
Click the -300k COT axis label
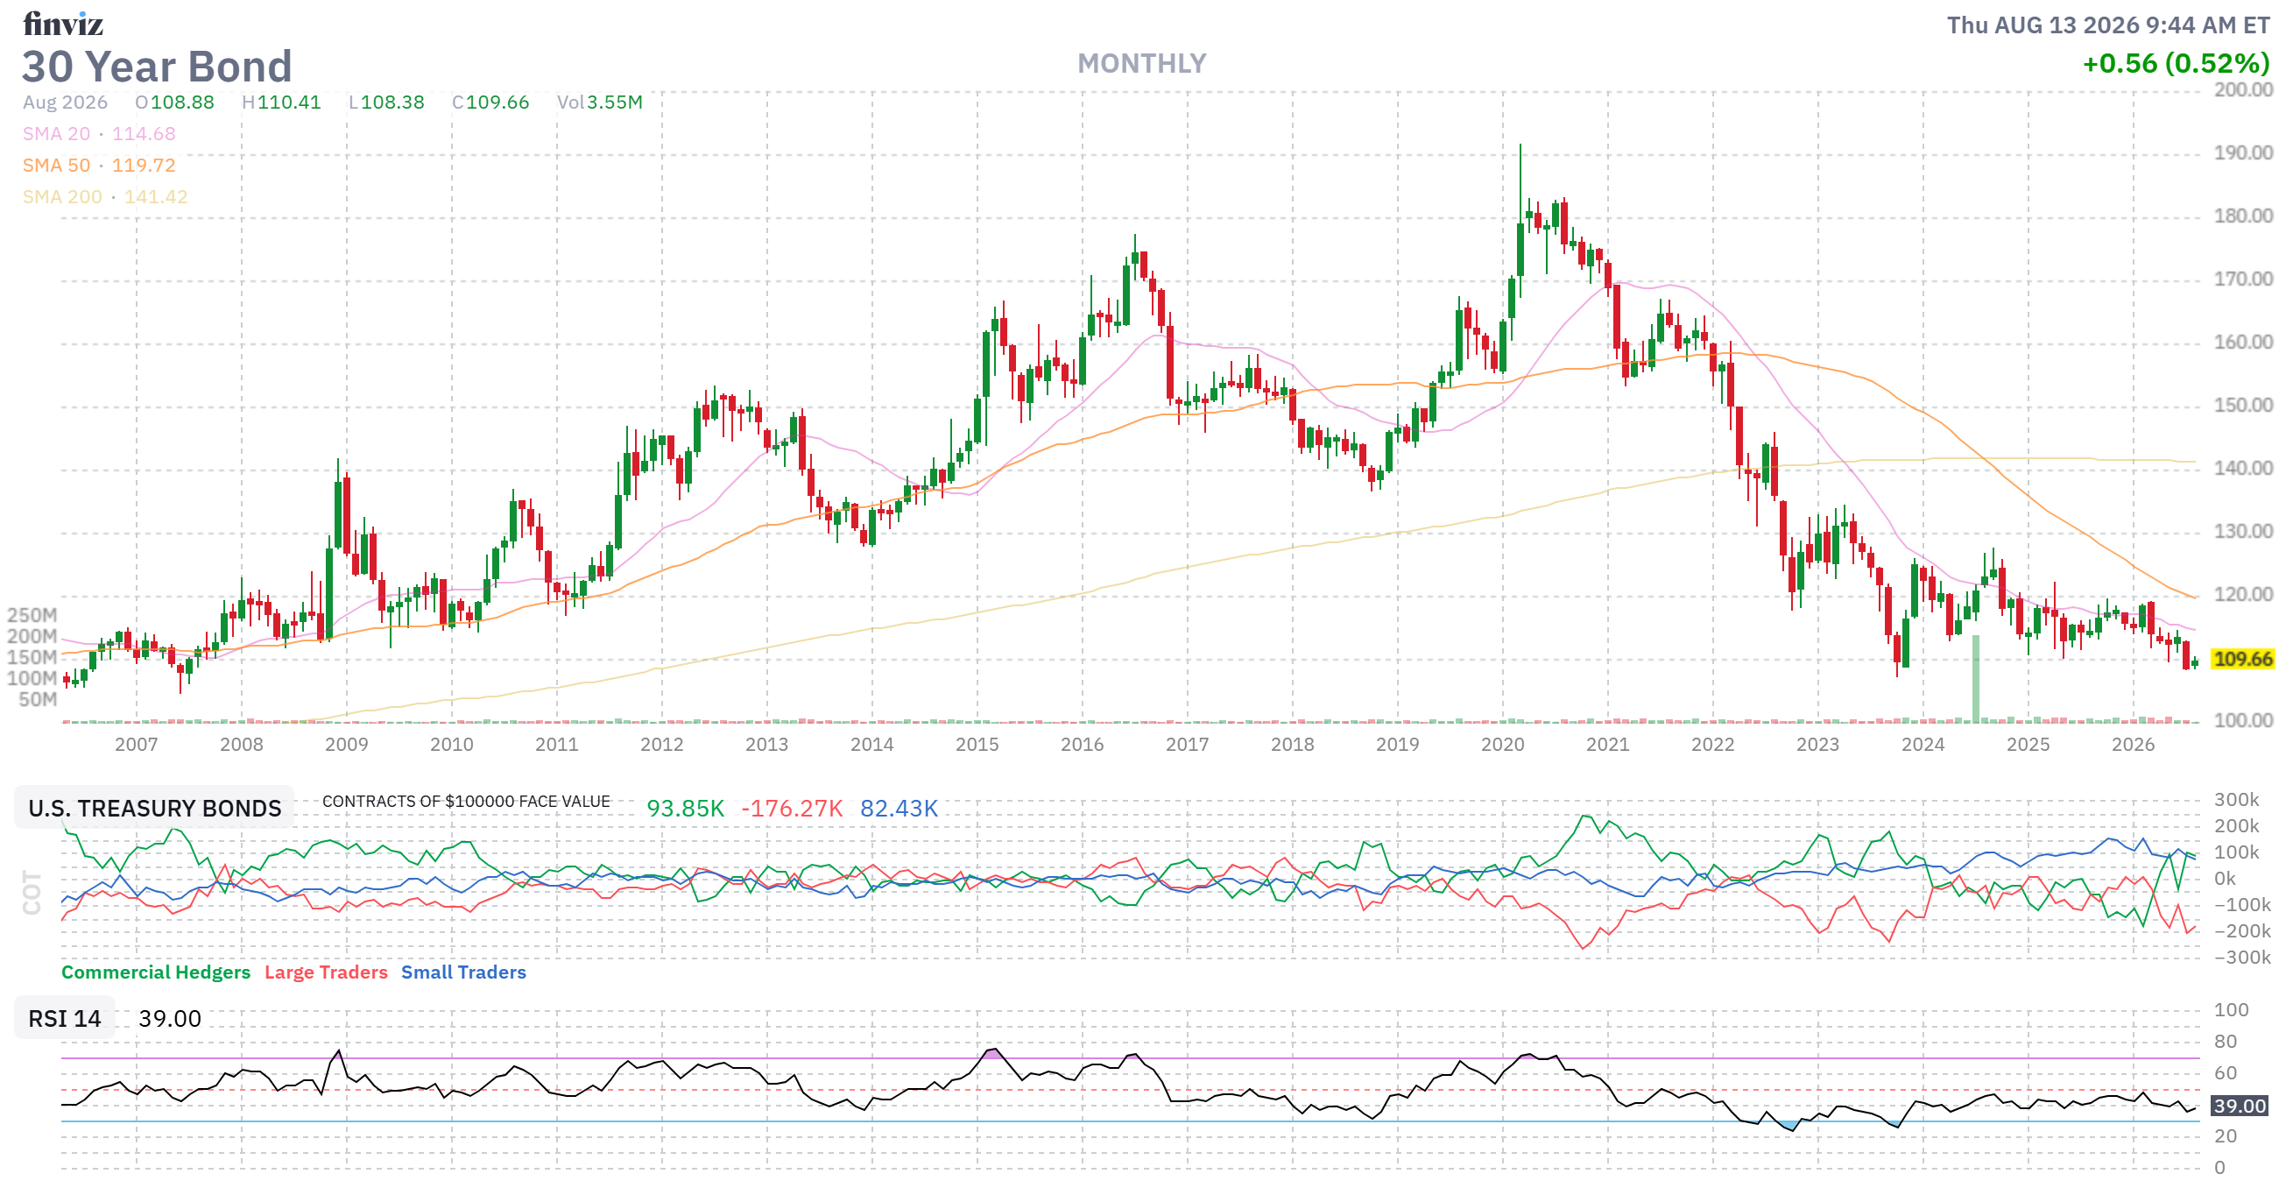coord(2242,958)
